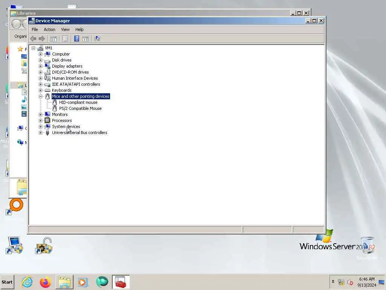Click the Show desktop button by clock
Viewport: 386px width, 290px height.
pos(382,282)
